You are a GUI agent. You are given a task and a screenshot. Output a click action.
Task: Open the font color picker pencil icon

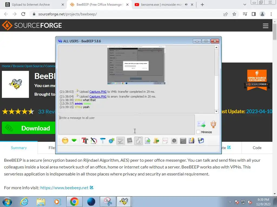click(94, 141)
